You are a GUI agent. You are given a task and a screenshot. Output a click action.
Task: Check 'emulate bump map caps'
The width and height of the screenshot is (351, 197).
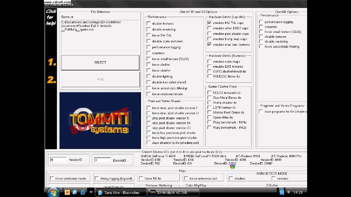[x=210, y=39]
